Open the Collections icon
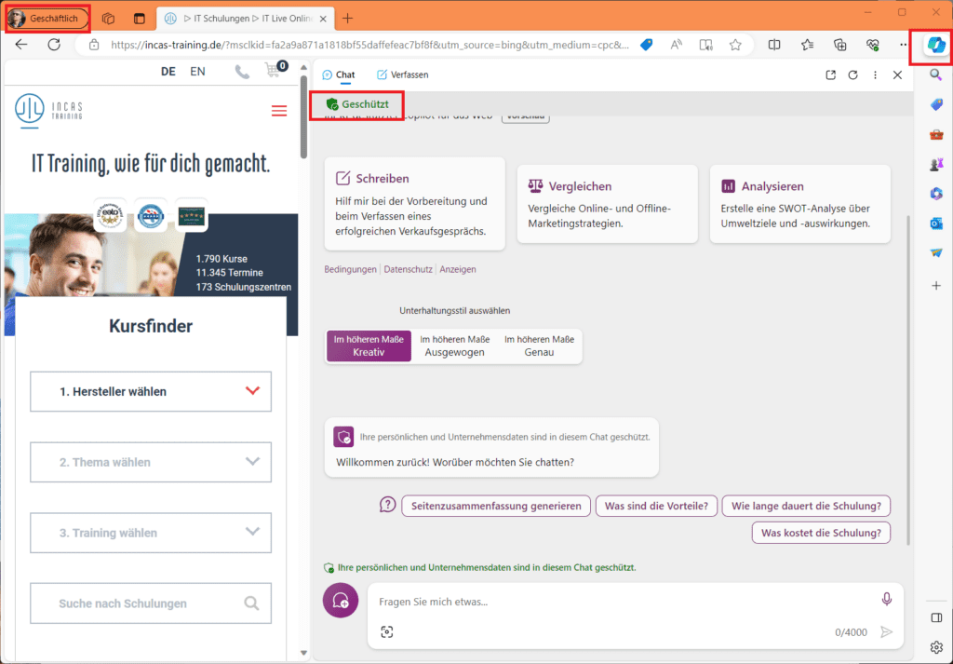This screenshot has width=953, height=664. tap(840, 45)
